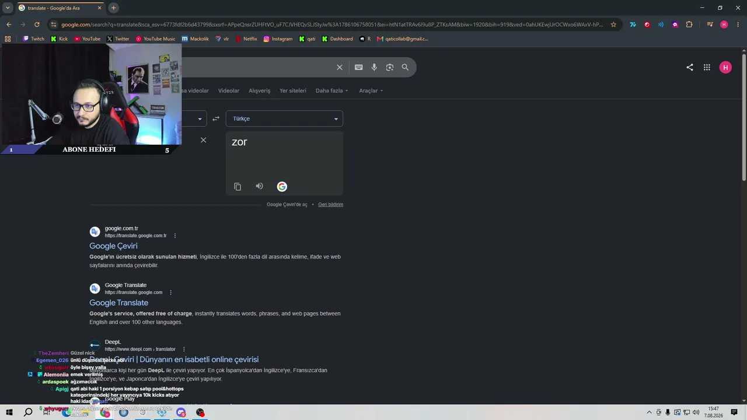The height and width of the screenshot is (420, 747).
Task: Open the vlr bookmark
Action: pos(222,39)
